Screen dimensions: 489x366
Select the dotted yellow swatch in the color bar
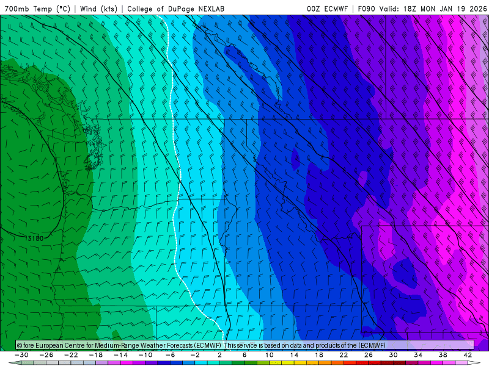[276, 363]
